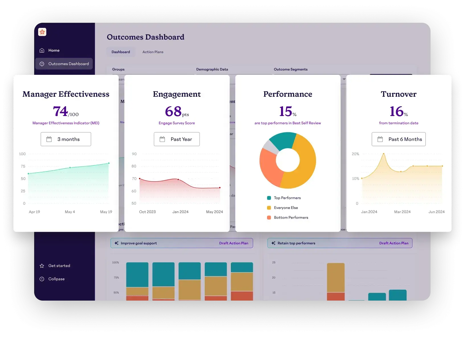
Task: Click the app logo in sidebar
Action: pos(42,32)
